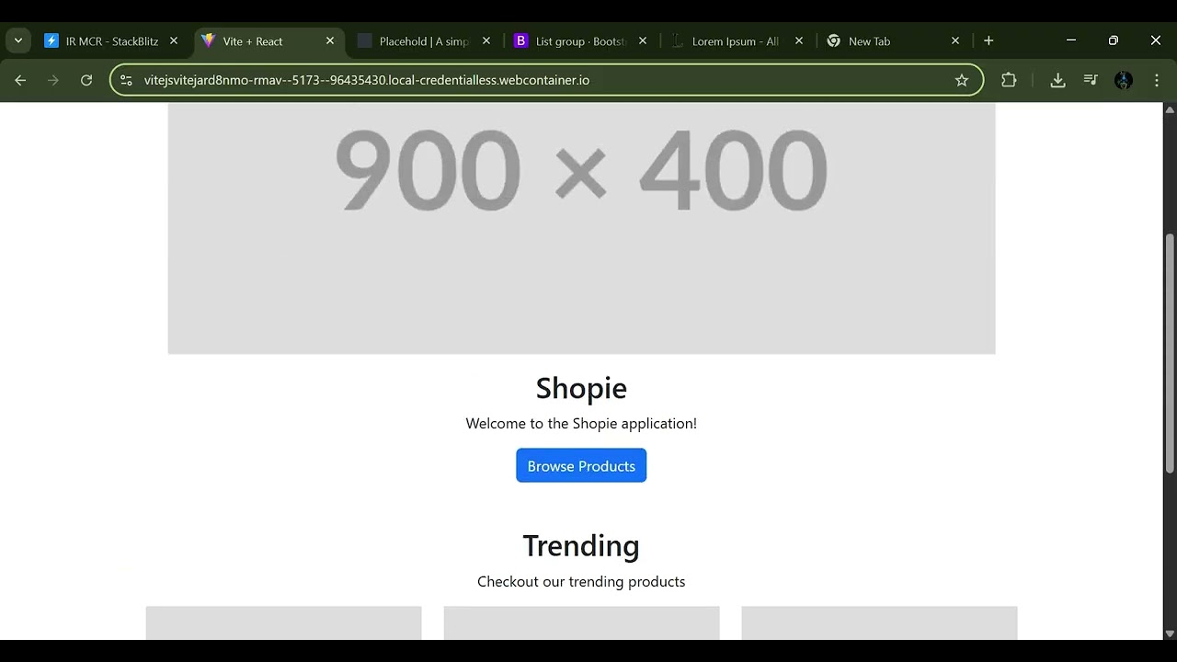Open a new tab with plus button

988,40
